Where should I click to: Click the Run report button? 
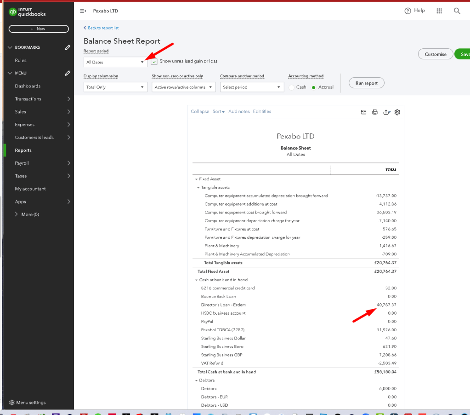[x=366, y=83]
